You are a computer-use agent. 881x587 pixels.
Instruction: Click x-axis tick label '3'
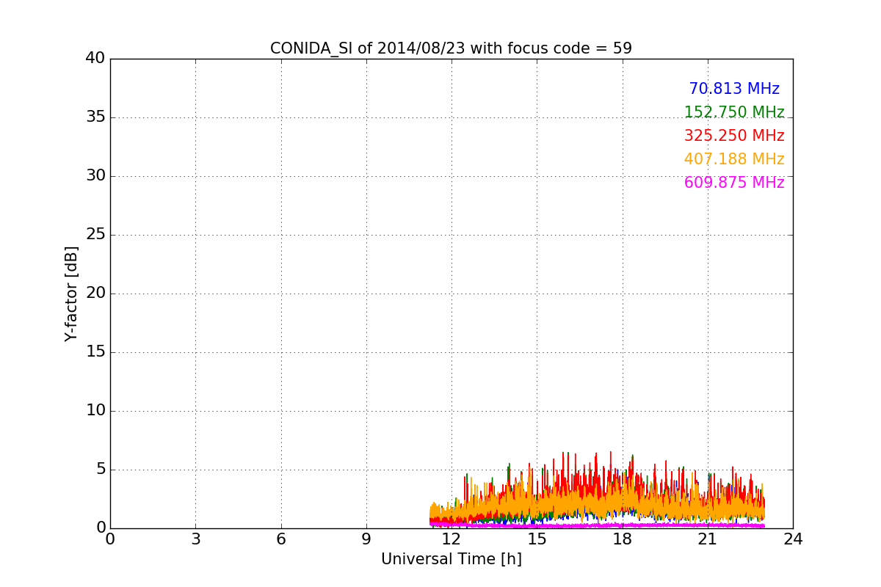coord(195,539)
